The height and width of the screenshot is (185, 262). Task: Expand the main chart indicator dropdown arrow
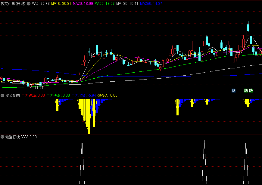coord(29,4)
